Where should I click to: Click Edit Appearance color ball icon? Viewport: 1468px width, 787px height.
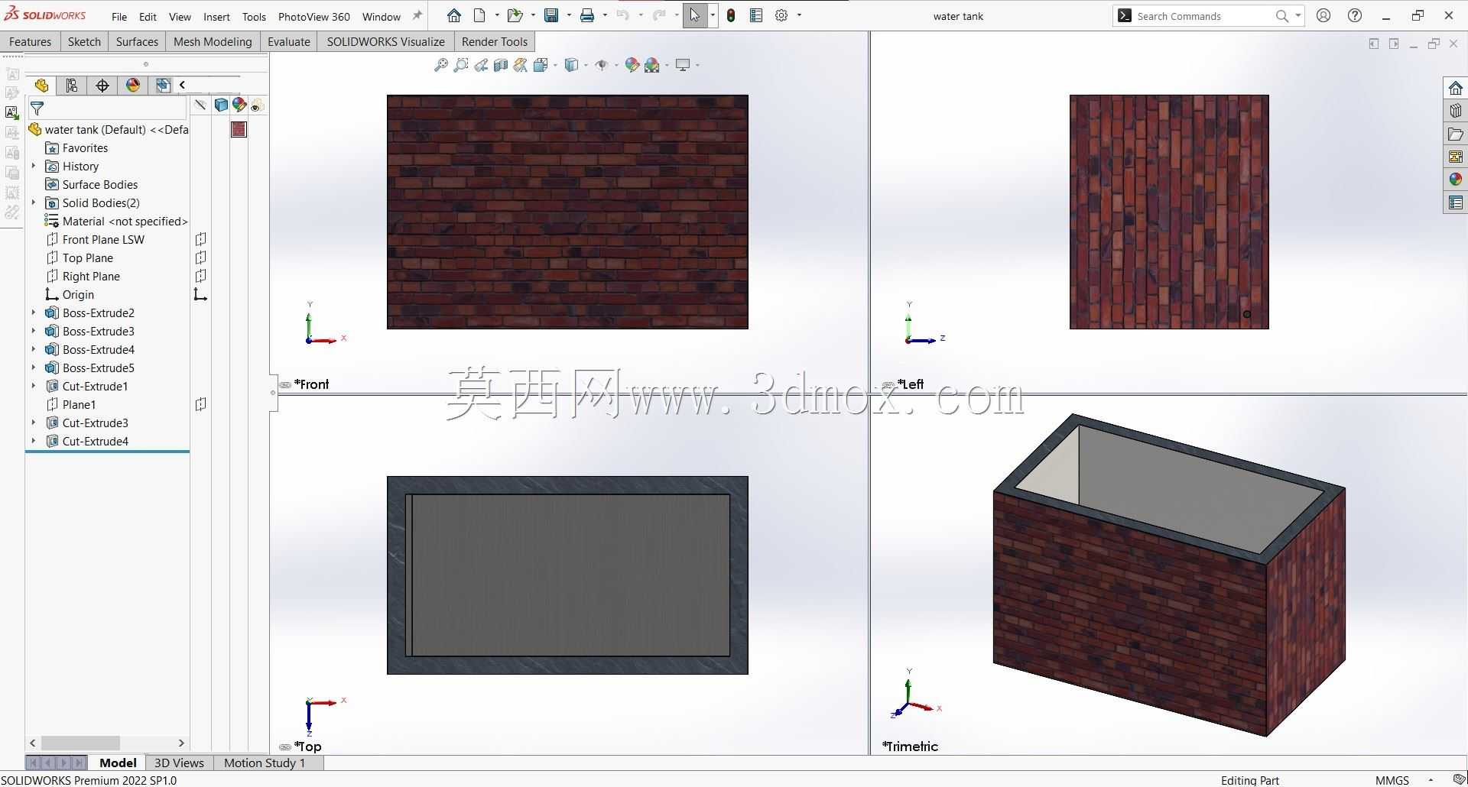(632, 65)
